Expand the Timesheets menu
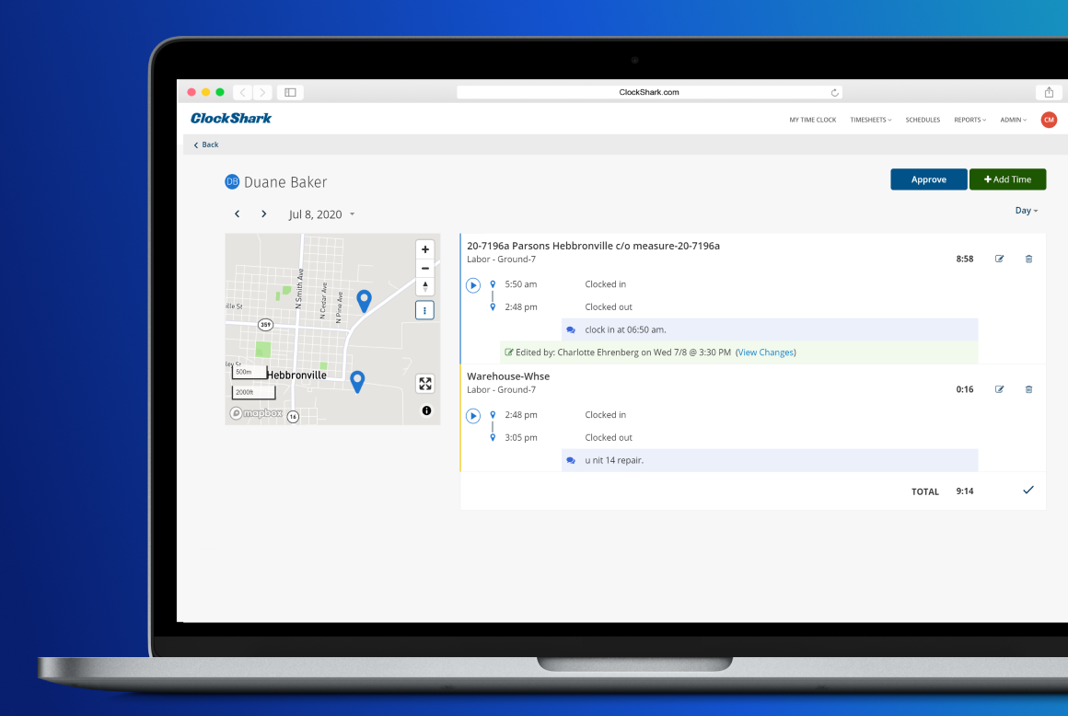Screen dimensions: 1068x716 [870, 120]
